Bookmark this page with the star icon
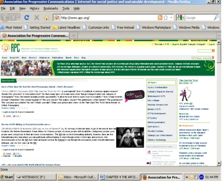 click(166, 18)
